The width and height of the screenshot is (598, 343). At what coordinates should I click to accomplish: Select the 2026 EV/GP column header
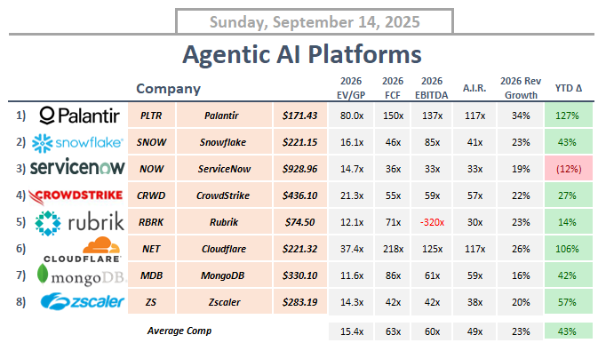351,88
